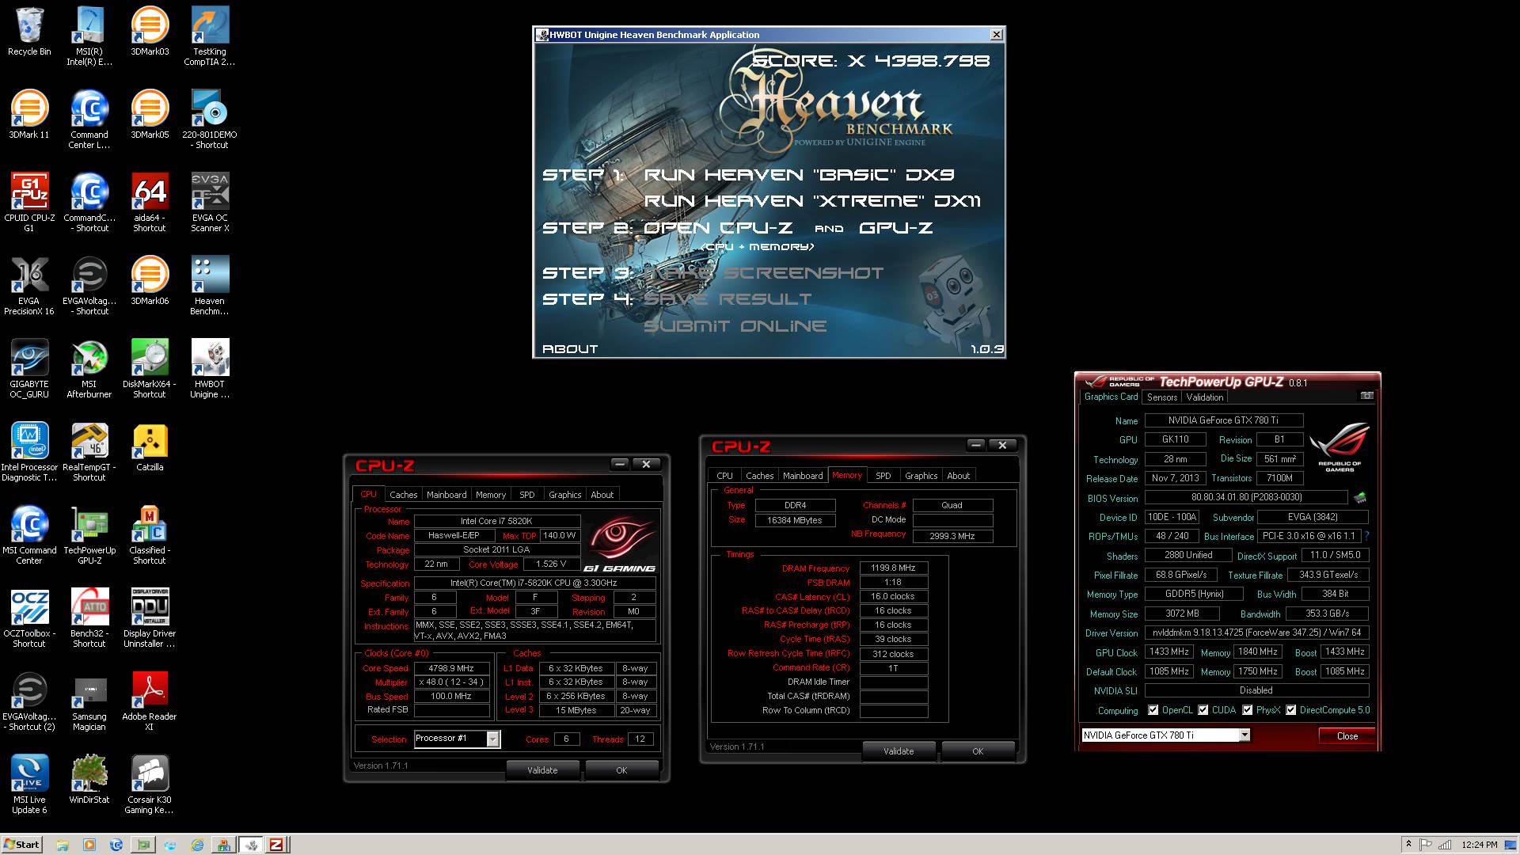Click the Action Center flag in system tray

1426,845
